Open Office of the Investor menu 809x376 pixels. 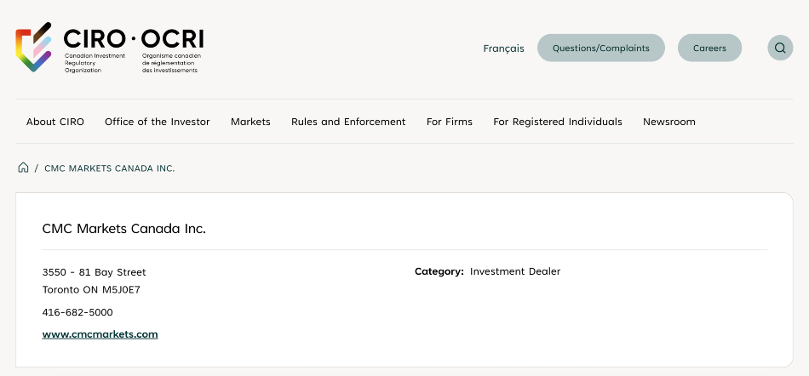158,122
